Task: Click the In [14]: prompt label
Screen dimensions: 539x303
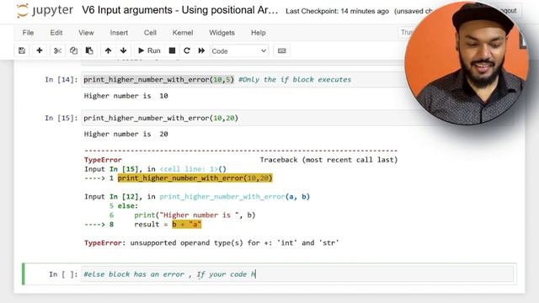Action: (x=61, y=80)
